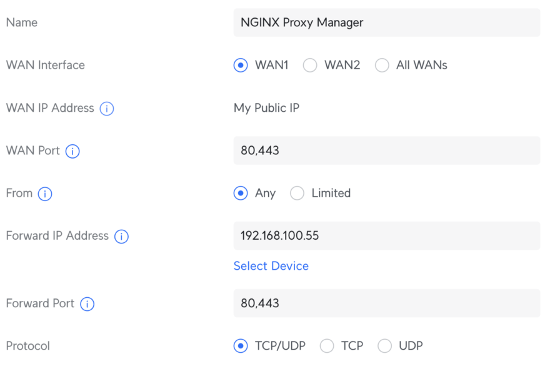
Task: Edit the WAN Port field with 80,443
Action: pyautogui.click(x=387, y=150)
